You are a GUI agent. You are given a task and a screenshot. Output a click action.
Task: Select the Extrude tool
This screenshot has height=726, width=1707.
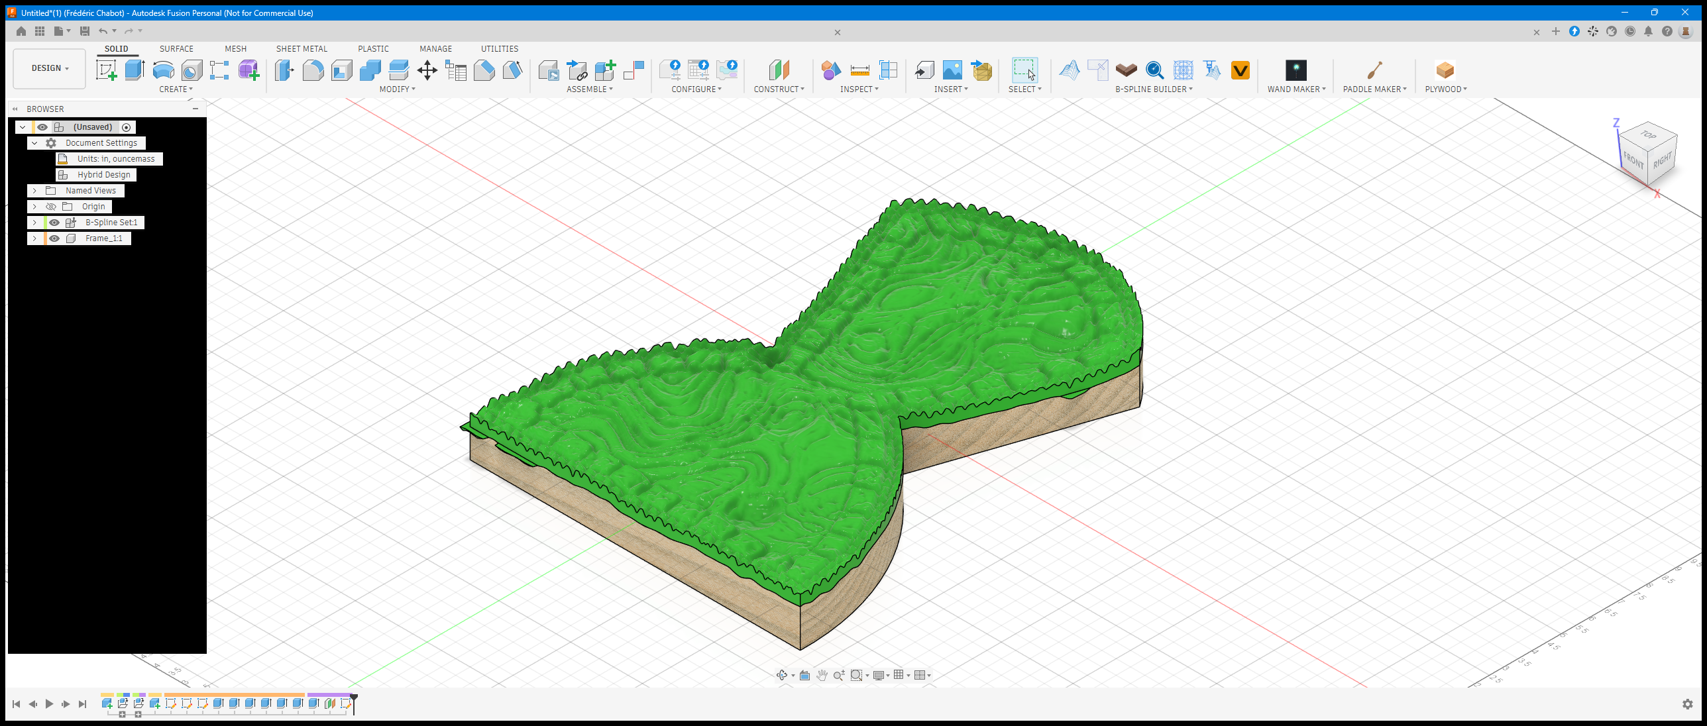[135, 70]
